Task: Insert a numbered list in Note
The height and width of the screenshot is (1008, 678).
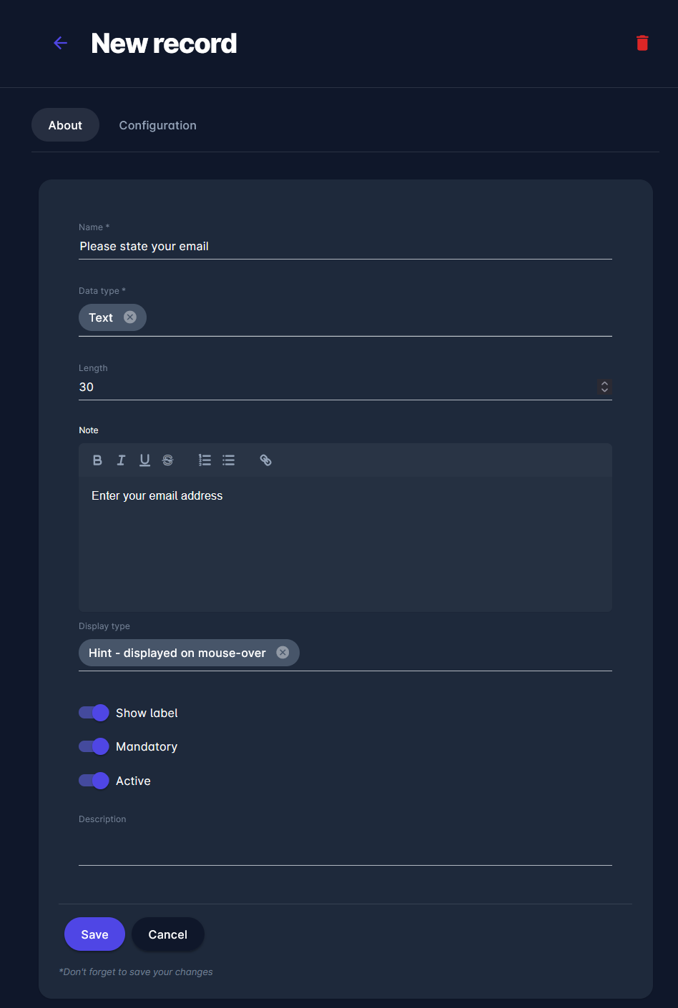Action: click(x=205, y=460)
